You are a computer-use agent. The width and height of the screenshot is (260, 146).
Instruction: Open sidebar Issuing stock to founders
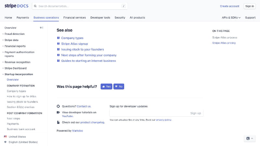tap(22, 102)
